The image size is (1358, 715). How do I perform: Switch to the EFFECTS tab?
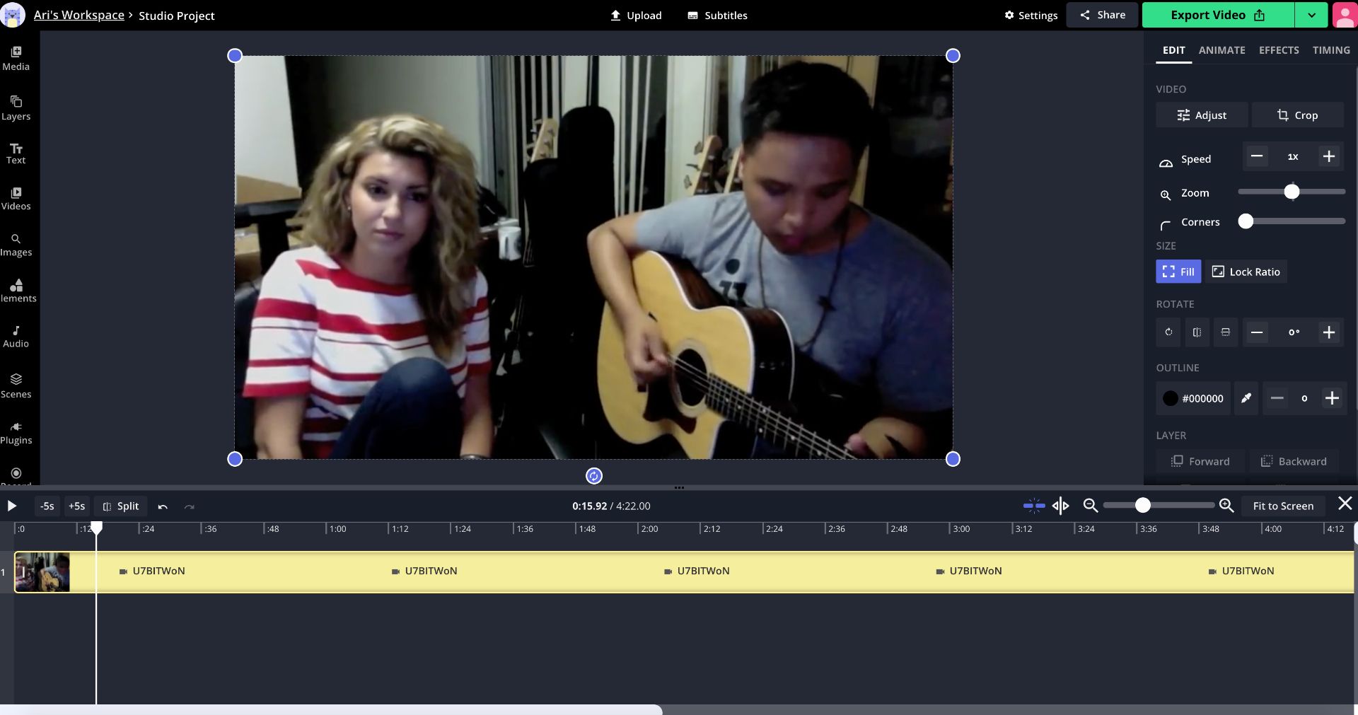(1279, 50)
